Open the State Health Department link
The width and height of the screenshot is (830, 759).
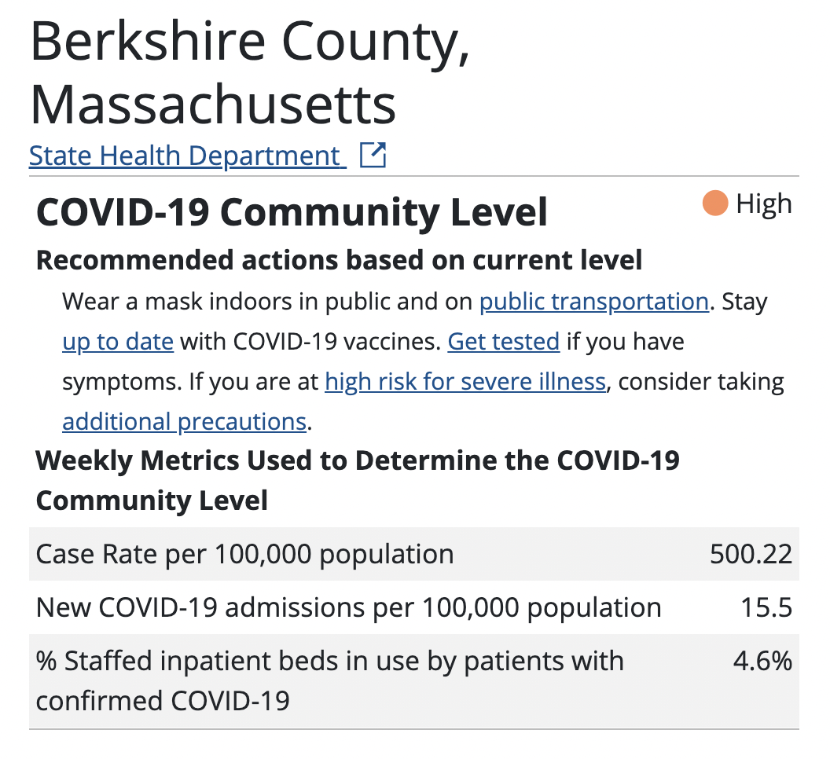click(x=187, y=155)
